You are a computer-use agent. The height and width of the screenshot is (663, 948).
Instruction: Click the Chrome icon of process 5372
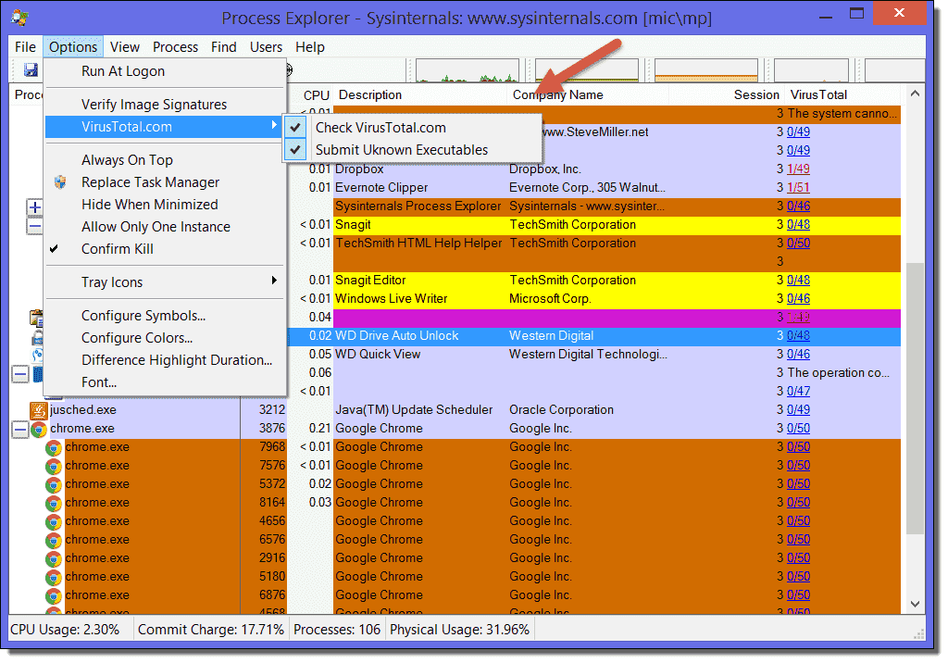pyautogui.click(x=54, y=484)
